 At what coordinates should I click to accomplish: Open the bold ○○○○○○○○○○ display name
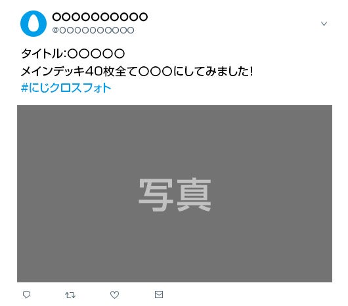click(x=100, y=17)
